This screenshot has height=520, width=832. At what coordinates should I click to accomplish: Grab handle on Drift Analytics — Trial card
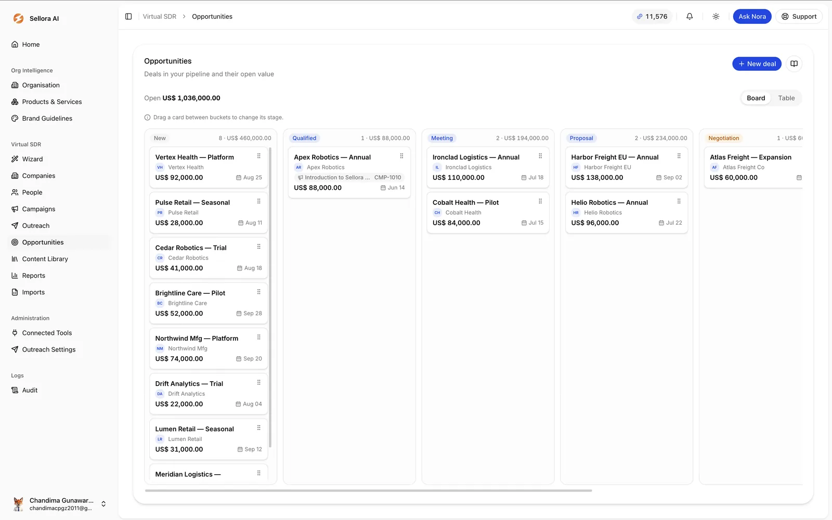[x=259, y=382]
